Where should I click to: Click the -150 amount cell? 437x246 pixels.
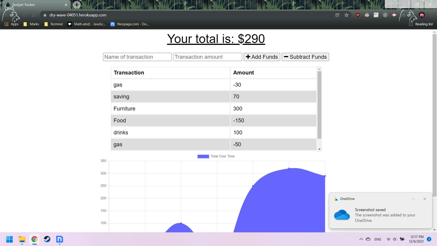coord(273,121)
